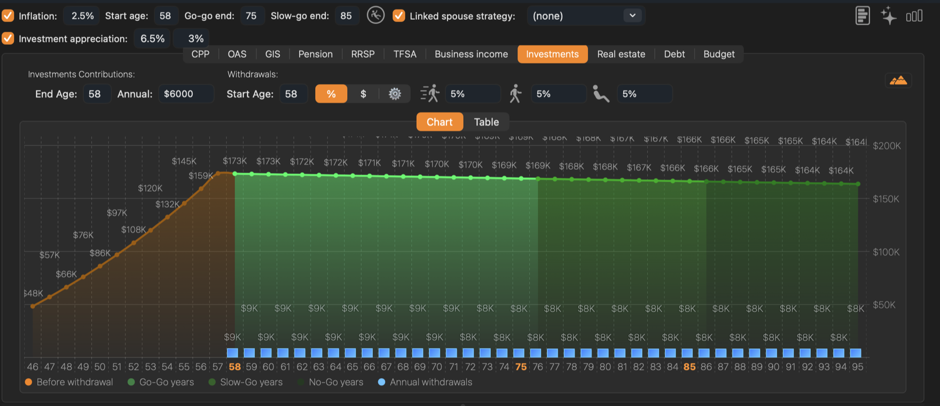Image resolution: width=940 pixels, height=406 pixels.
Task: Click the reclining person no-go icon
Action: point(601,93)
